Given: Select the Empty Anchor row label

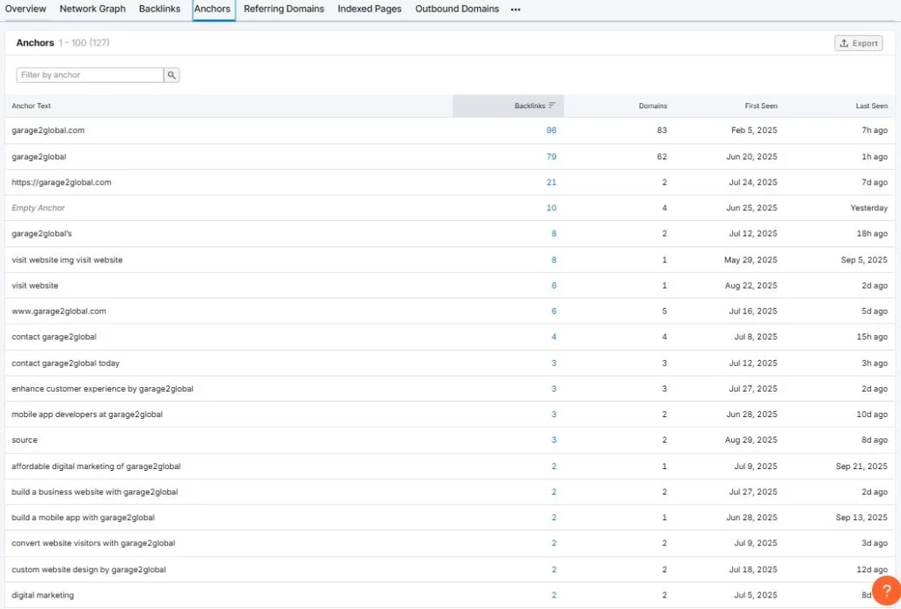Looking at the screenshot, I should click(38, 208).
